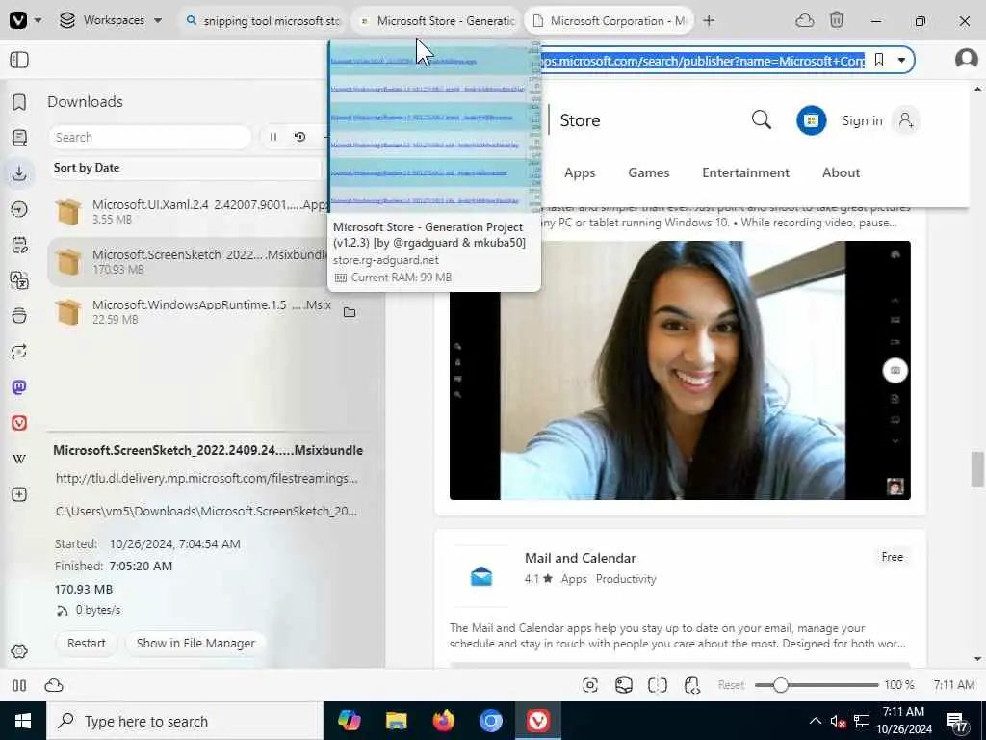
Task: Open the Capture page camera icon
Action: pos(590,685)
